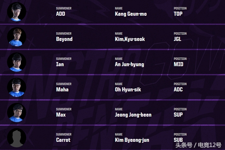
Task: Open the avatar photo next to Beyond
Action: point(16,37)
